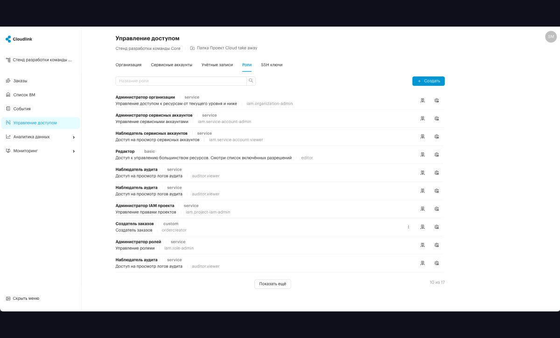
Task: Expand the Аналитика данных menu
Action: pos(40,137)
